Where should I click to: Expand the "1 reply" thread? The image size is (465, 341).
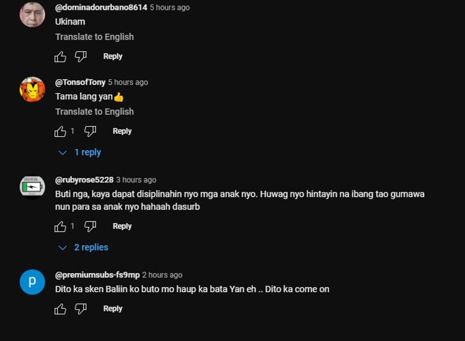(81, 152)
